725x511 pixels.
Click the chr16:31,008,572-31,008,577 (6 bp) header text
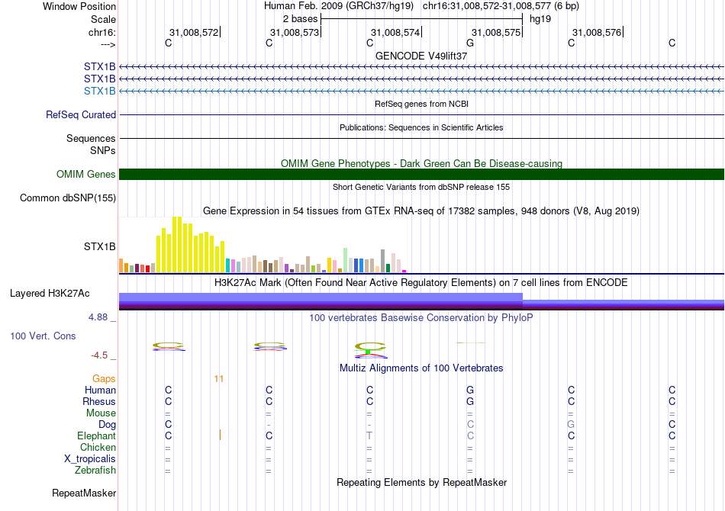pyautogui.click(x=501, y=6)
